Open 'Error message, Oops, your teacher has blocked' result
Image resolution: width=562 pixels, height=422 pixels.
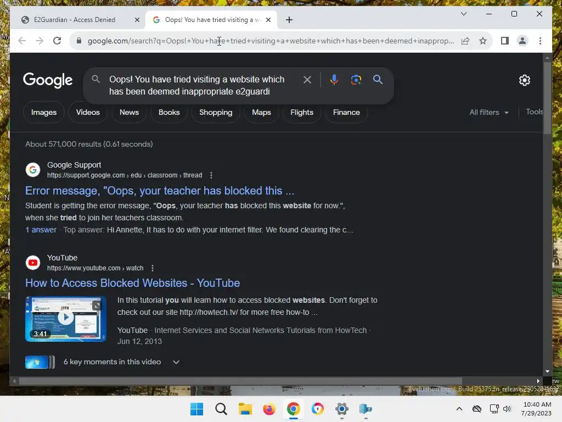(x=160, y=191)
